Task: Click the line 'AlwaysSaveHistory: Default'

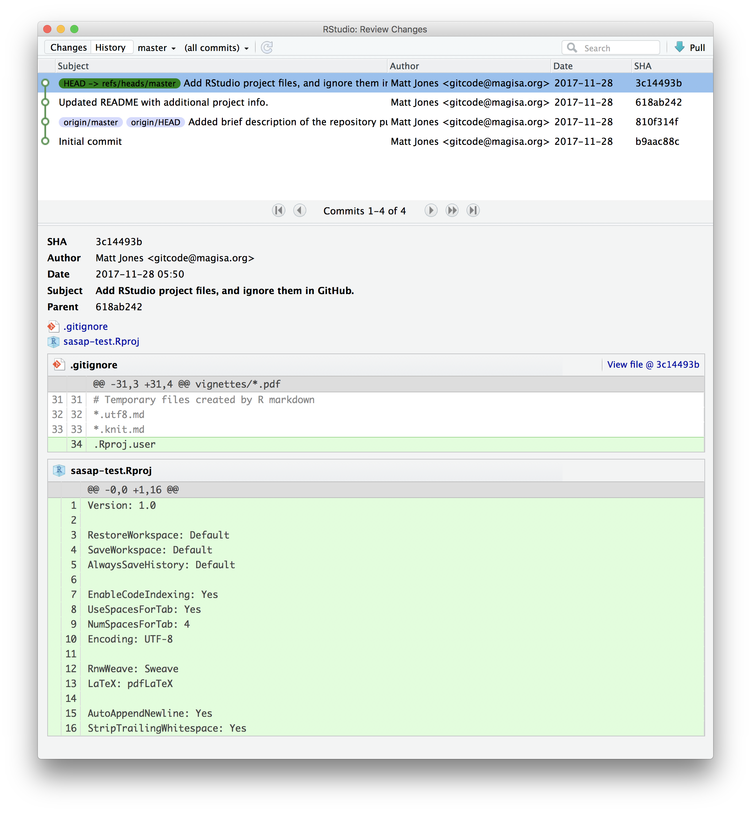Action: click(376, 565)
